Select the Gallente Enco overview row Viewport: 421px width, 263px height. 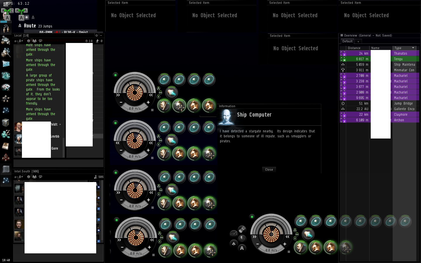click(x=379, y=109)
